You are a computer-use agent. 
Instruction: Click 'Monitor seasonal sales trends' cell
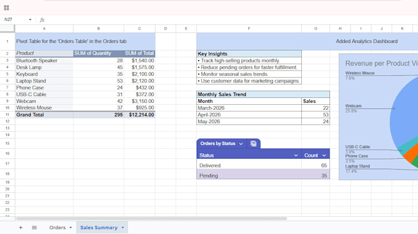coord(249,74)
